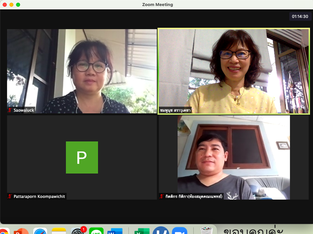Screen dimensions: 313x234
Task: Open System Preferences with notification badge
Action: pos(78,231)
